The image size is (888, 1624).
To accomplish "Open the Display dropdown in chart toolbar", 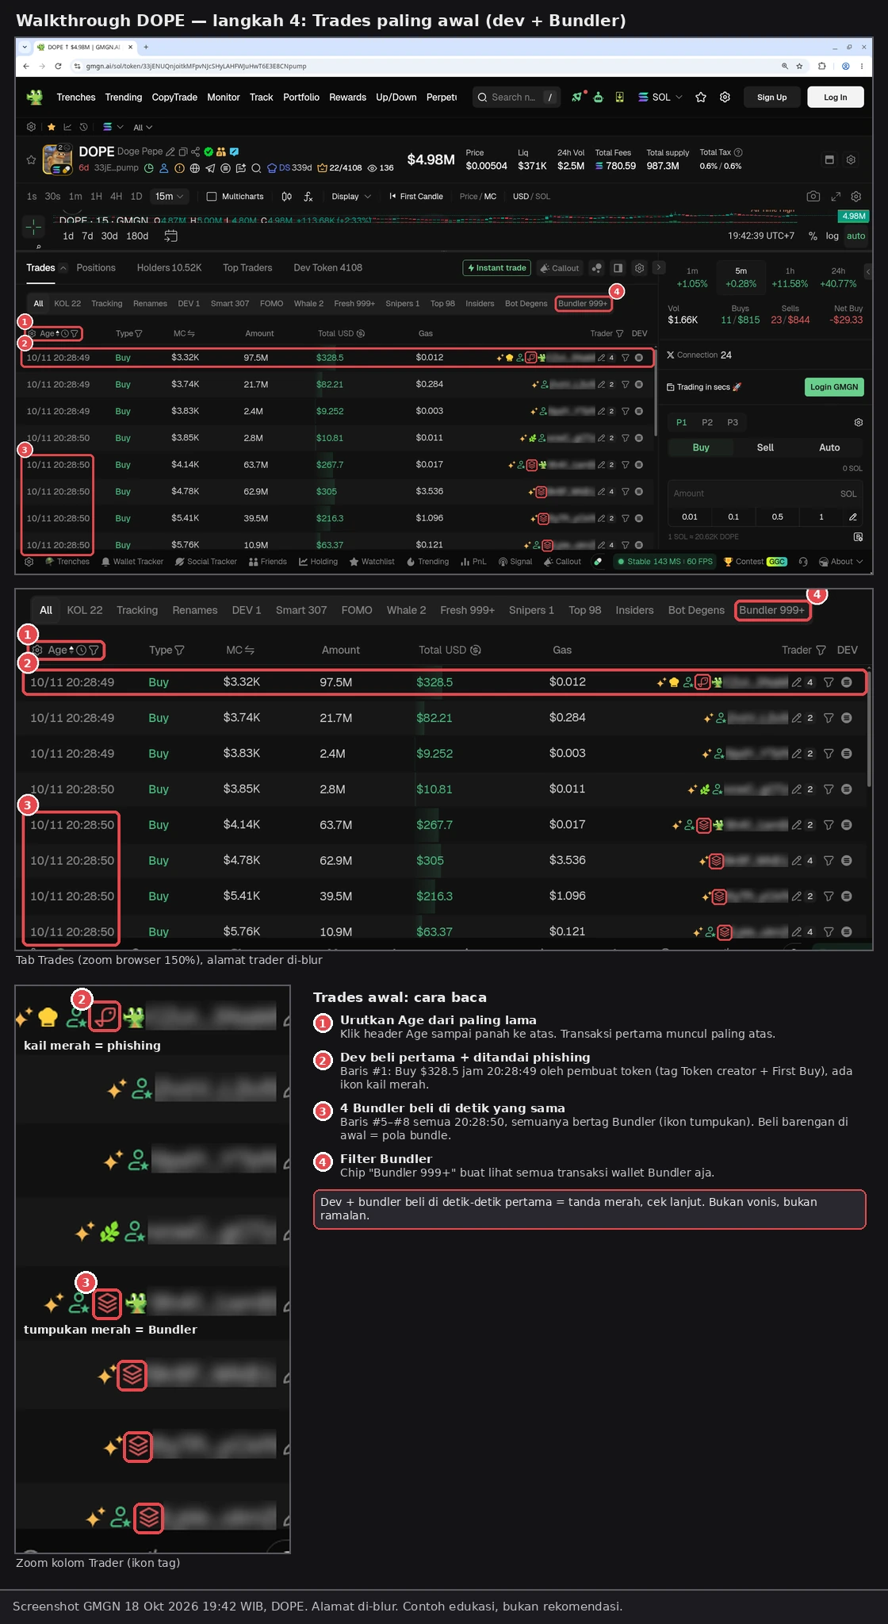I will [x=351, y=196].
